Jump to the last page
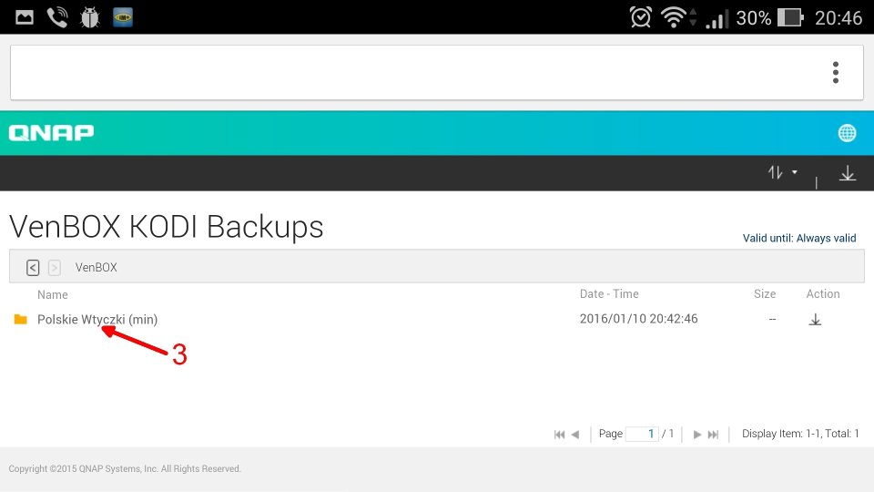 tap(714, 435)
